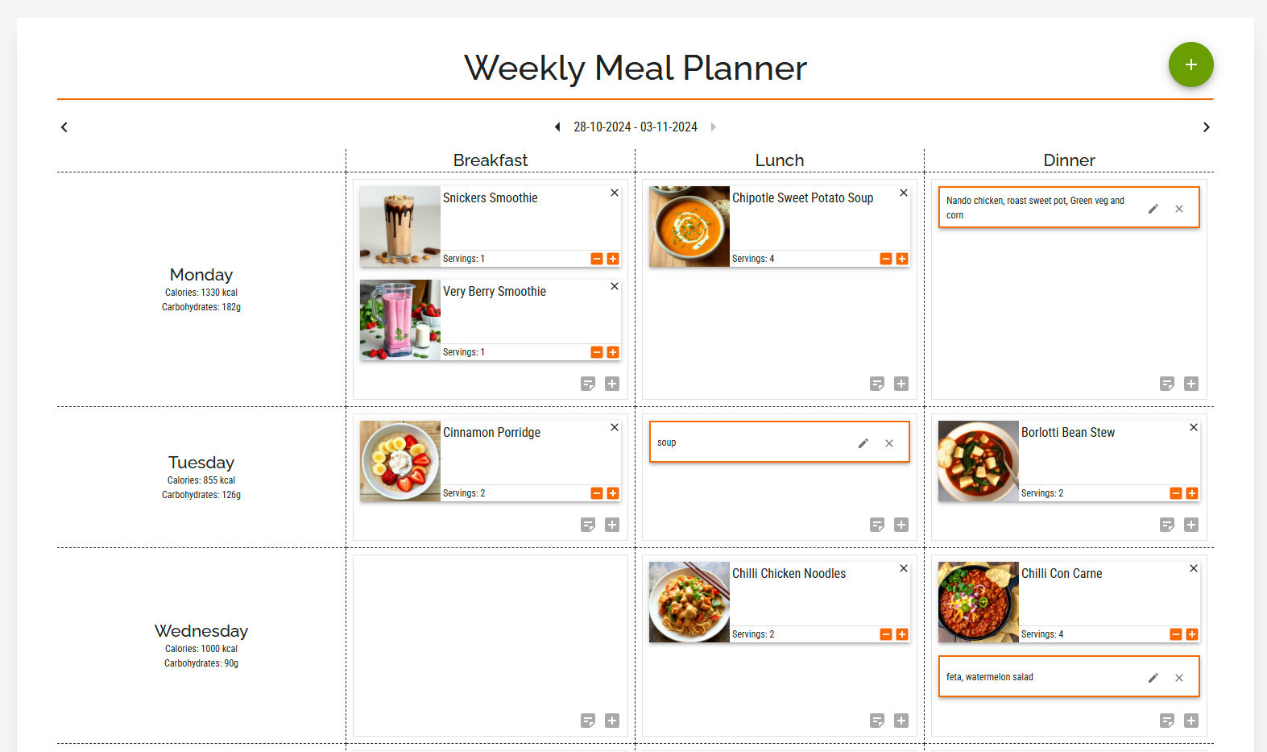This screenshot has width=1267, height=752.
Task: Decrease servings for Cinnamon Porridge
Action: tap(597, 493)
